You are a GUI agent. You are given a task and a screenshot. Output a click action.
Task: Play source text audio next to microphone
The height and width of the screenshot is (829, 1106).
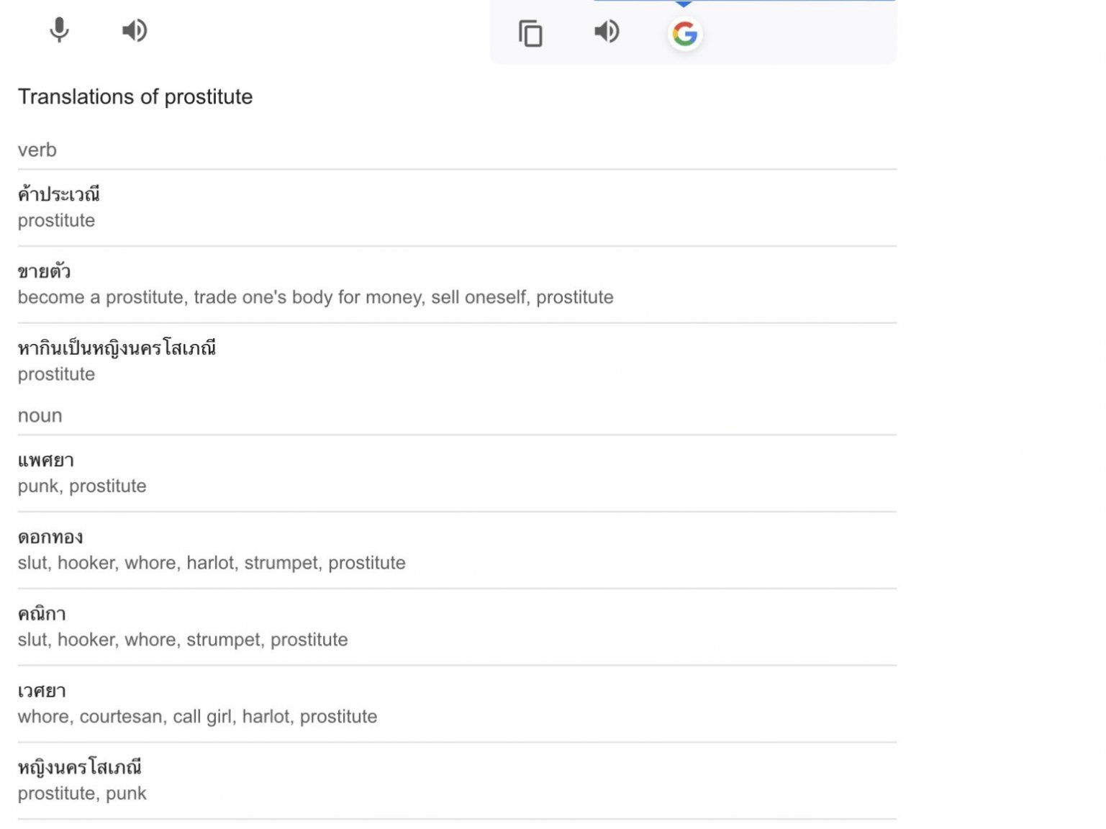(135, 30)
